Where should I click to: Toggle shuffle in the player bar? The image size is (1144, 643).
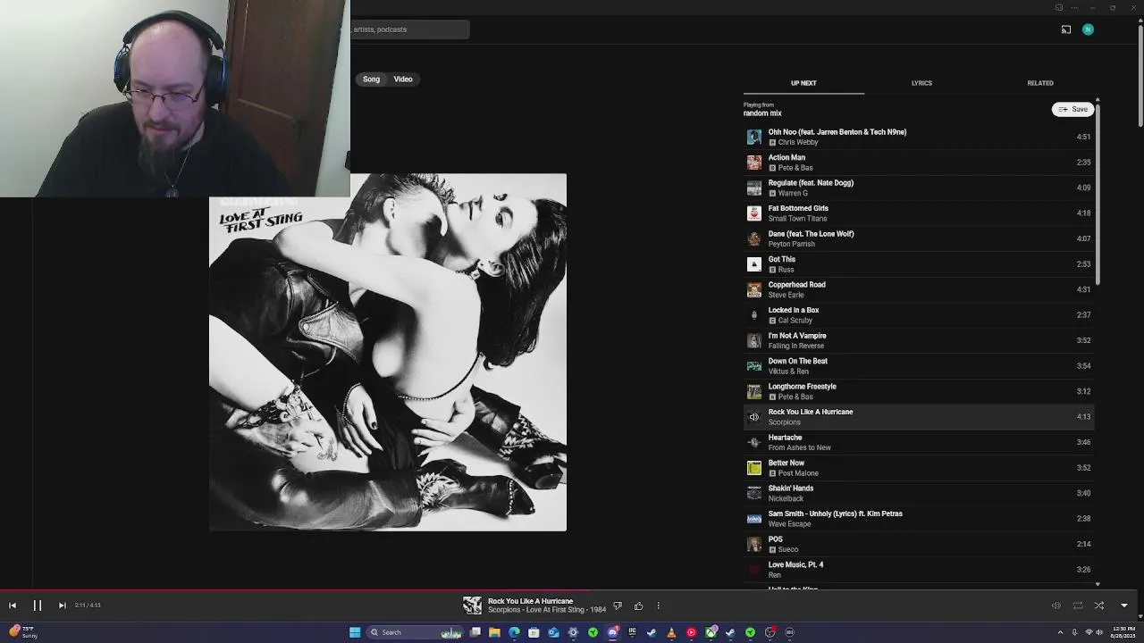tap(1099, 605)
